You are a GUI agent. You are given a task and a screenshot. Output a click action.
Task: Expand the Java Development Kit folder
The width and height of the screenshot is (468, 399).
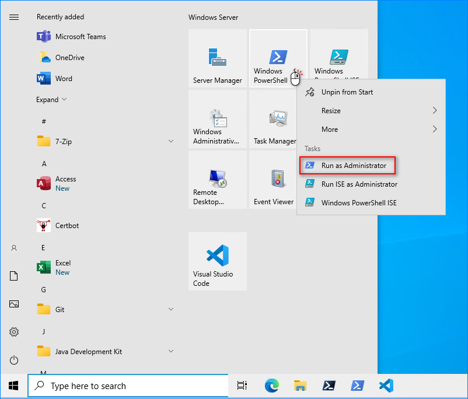171,351
